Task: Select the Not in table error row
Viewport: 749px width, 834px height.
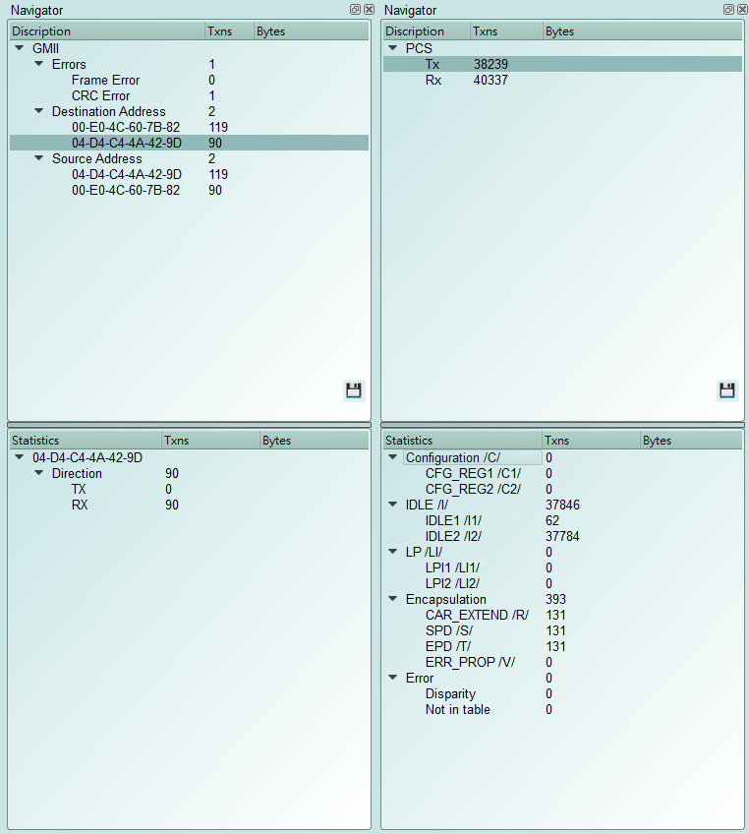Action: 562,709
